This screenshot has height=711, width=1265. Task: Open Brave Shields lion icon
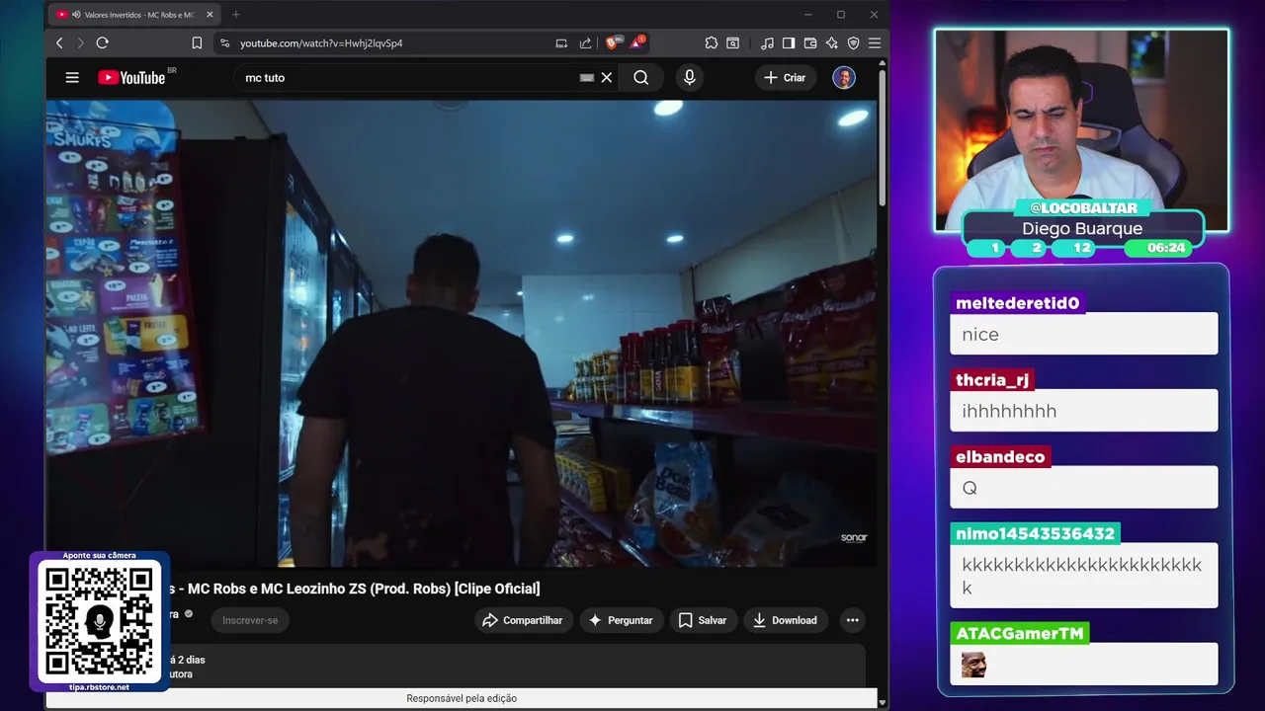612,43
